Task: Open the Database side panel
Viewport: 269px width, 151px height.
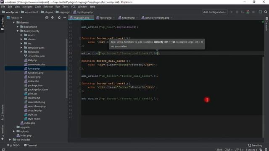Action: tap(266, 24)
